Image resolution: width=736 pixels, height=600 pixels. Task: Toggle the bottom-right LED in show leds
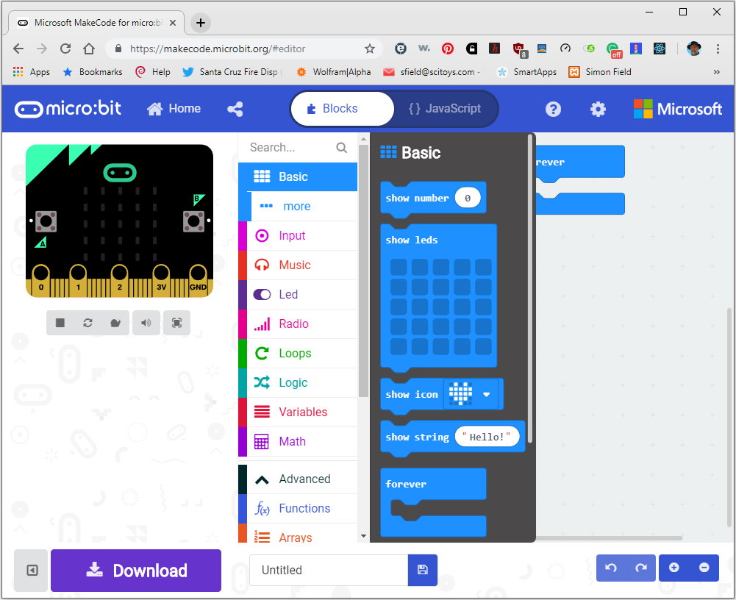483,347
